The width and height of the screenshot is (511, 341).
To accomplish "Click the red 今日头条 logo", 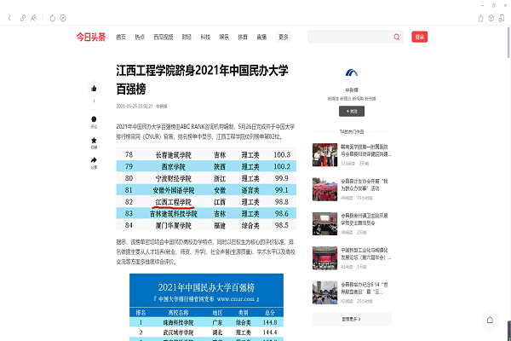I will tap(91, 37).
